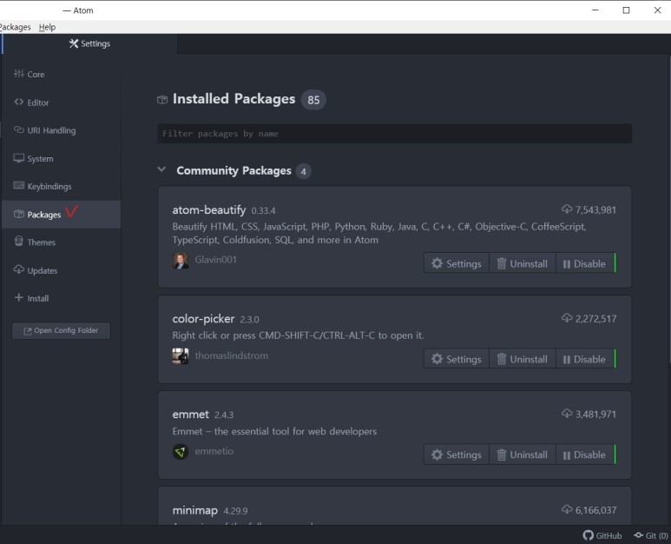
Task: Focus the Filter packages by name field
Action: pos(394,134)
